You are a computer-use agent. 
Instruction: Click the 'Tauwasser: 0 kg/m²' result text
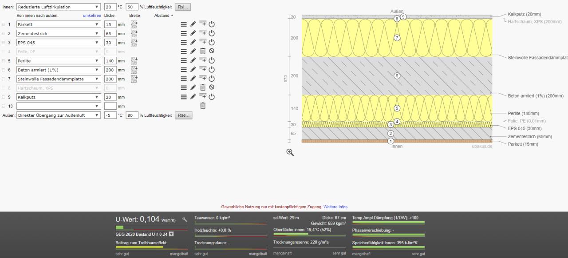click(212, 218)
